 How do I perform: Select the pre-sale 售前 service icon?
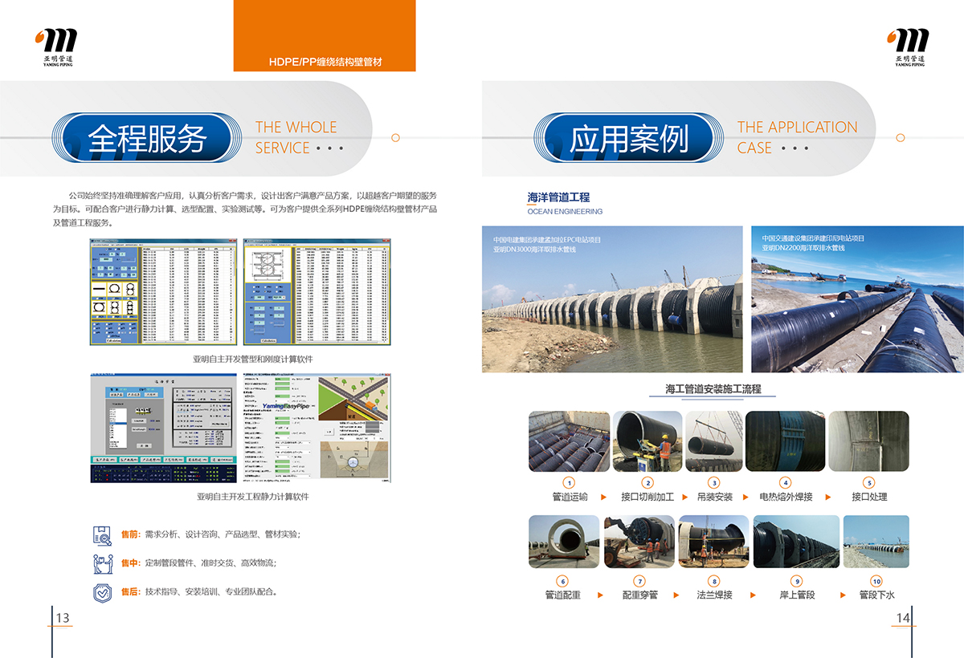pyautogui.click(x=103, y=535)
